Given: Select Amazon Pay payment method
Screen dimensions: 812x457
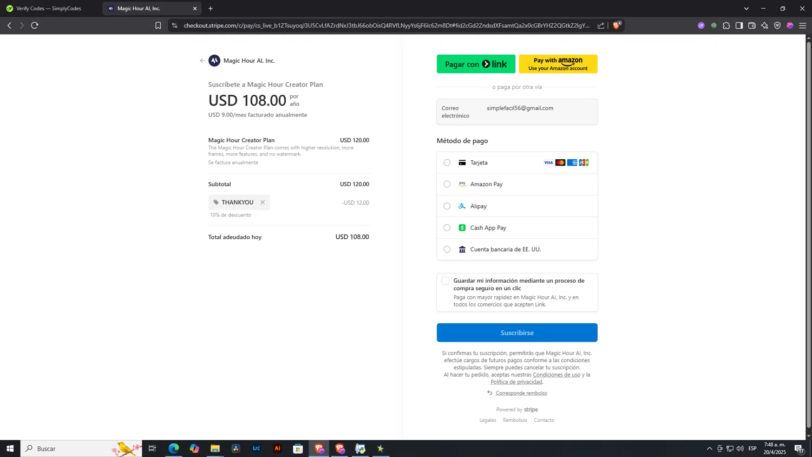Looking at the screenshot, I should [517, 184].
